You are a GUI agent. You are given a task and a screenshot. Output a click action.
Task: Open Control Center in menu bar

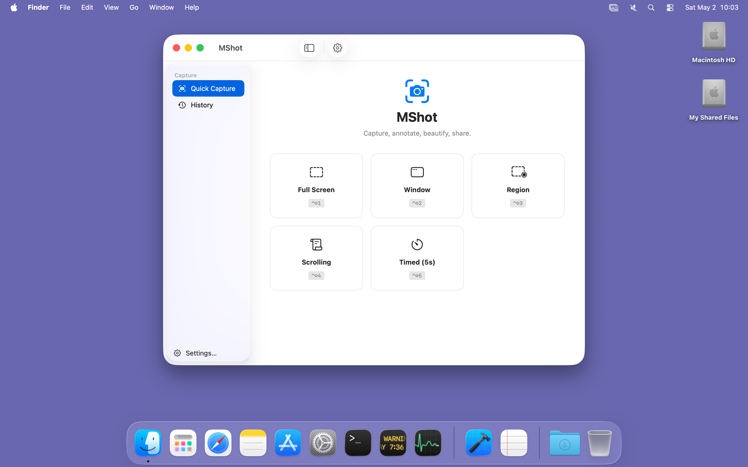(x=670, y=7)
